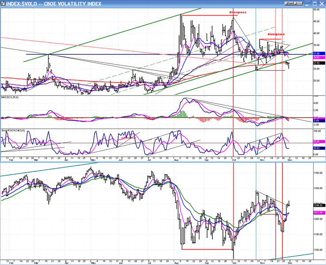Click the close icon of VIX chart window
The height and width of the screenshot is (265, 326).
pyautogui.click(x=321, y=4)
